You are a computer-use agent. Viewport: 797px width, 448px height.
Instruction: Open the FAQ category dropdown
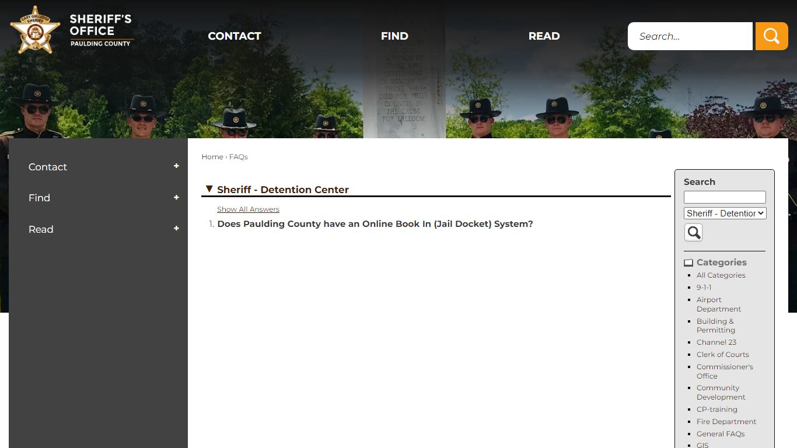tap(725, 213)
